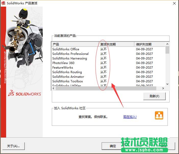Close the product activation dialog
179x154 pixels.
point(174,3)
